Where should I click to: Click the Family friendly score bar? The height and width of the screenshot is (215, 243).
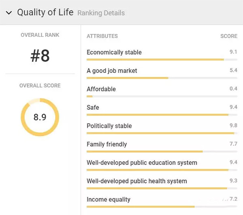click(162, 152)
